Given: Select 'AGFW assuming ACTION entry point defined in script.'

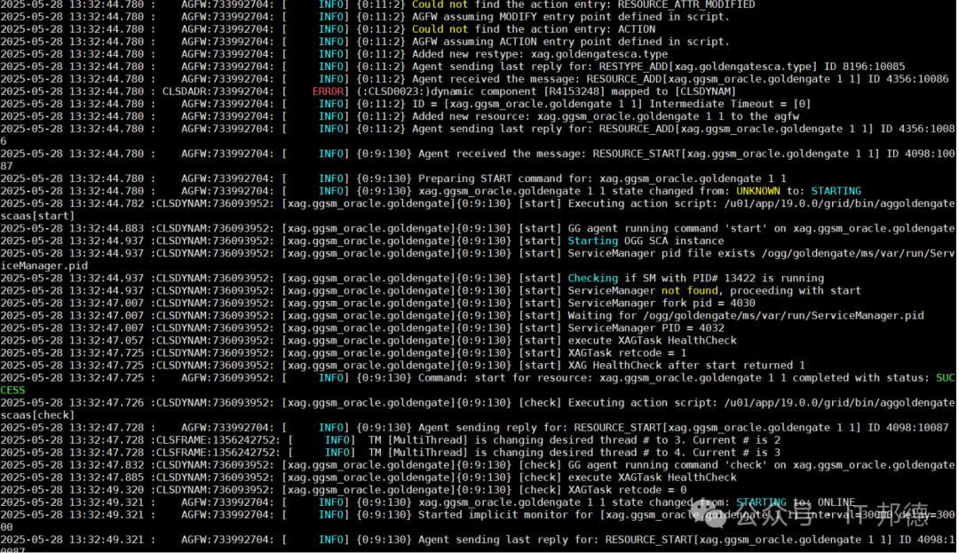Looking at the screenshot, I should click(x=571, y=42).
